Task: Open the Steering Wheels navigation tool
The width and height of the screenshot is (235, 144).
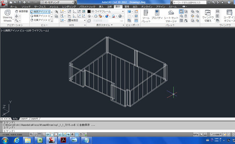Action: [7, 16]
